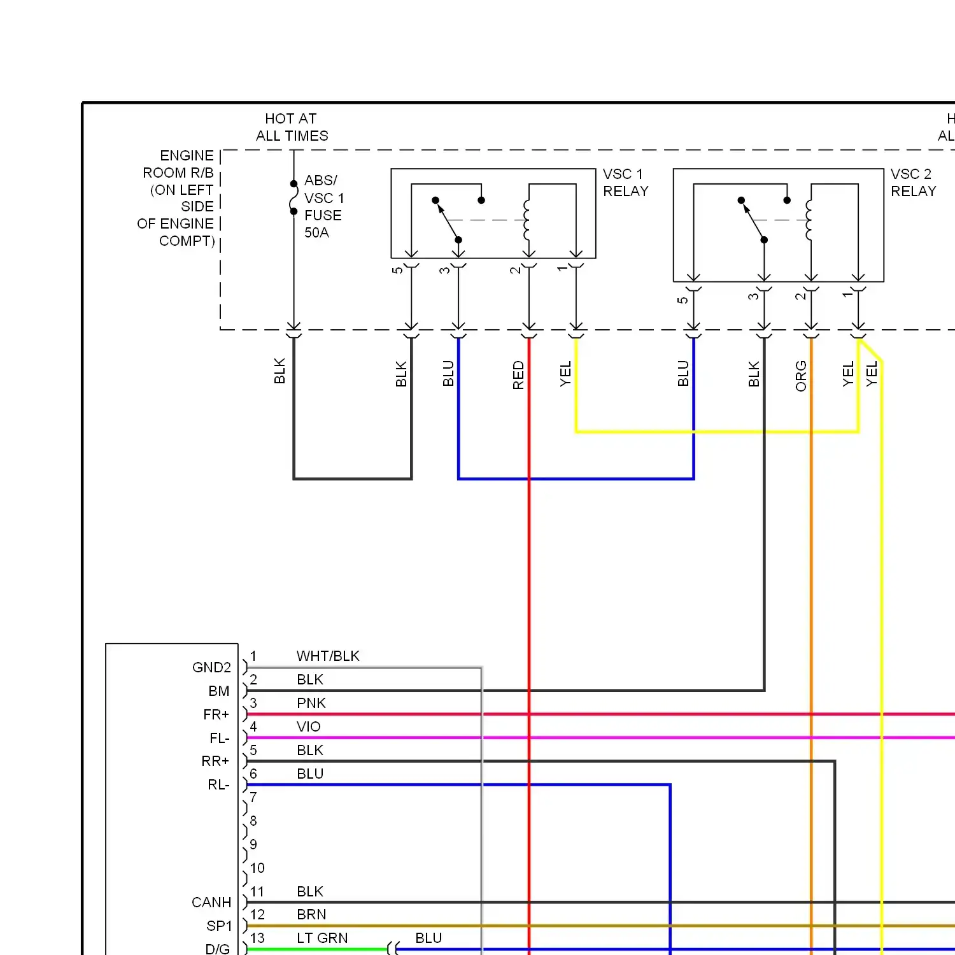Click the RL- terminal label
955x955 pixels.
pos(218,784)
